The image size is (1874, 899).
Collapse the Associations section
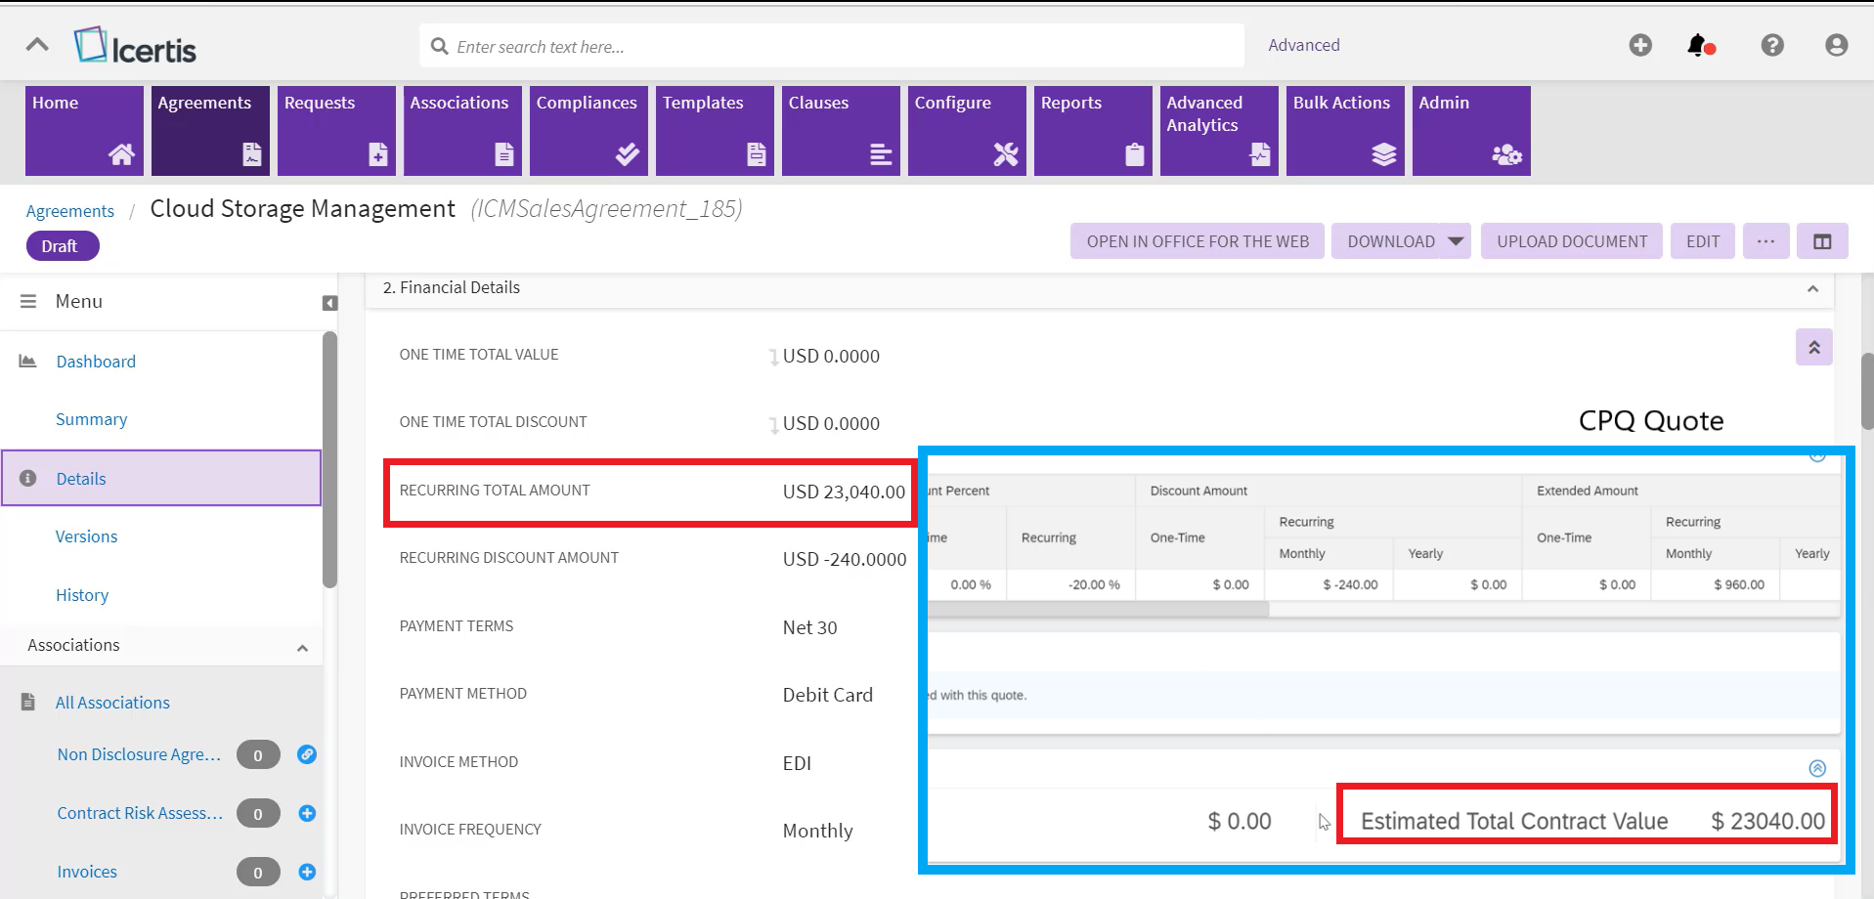click(x=302, y=647)
